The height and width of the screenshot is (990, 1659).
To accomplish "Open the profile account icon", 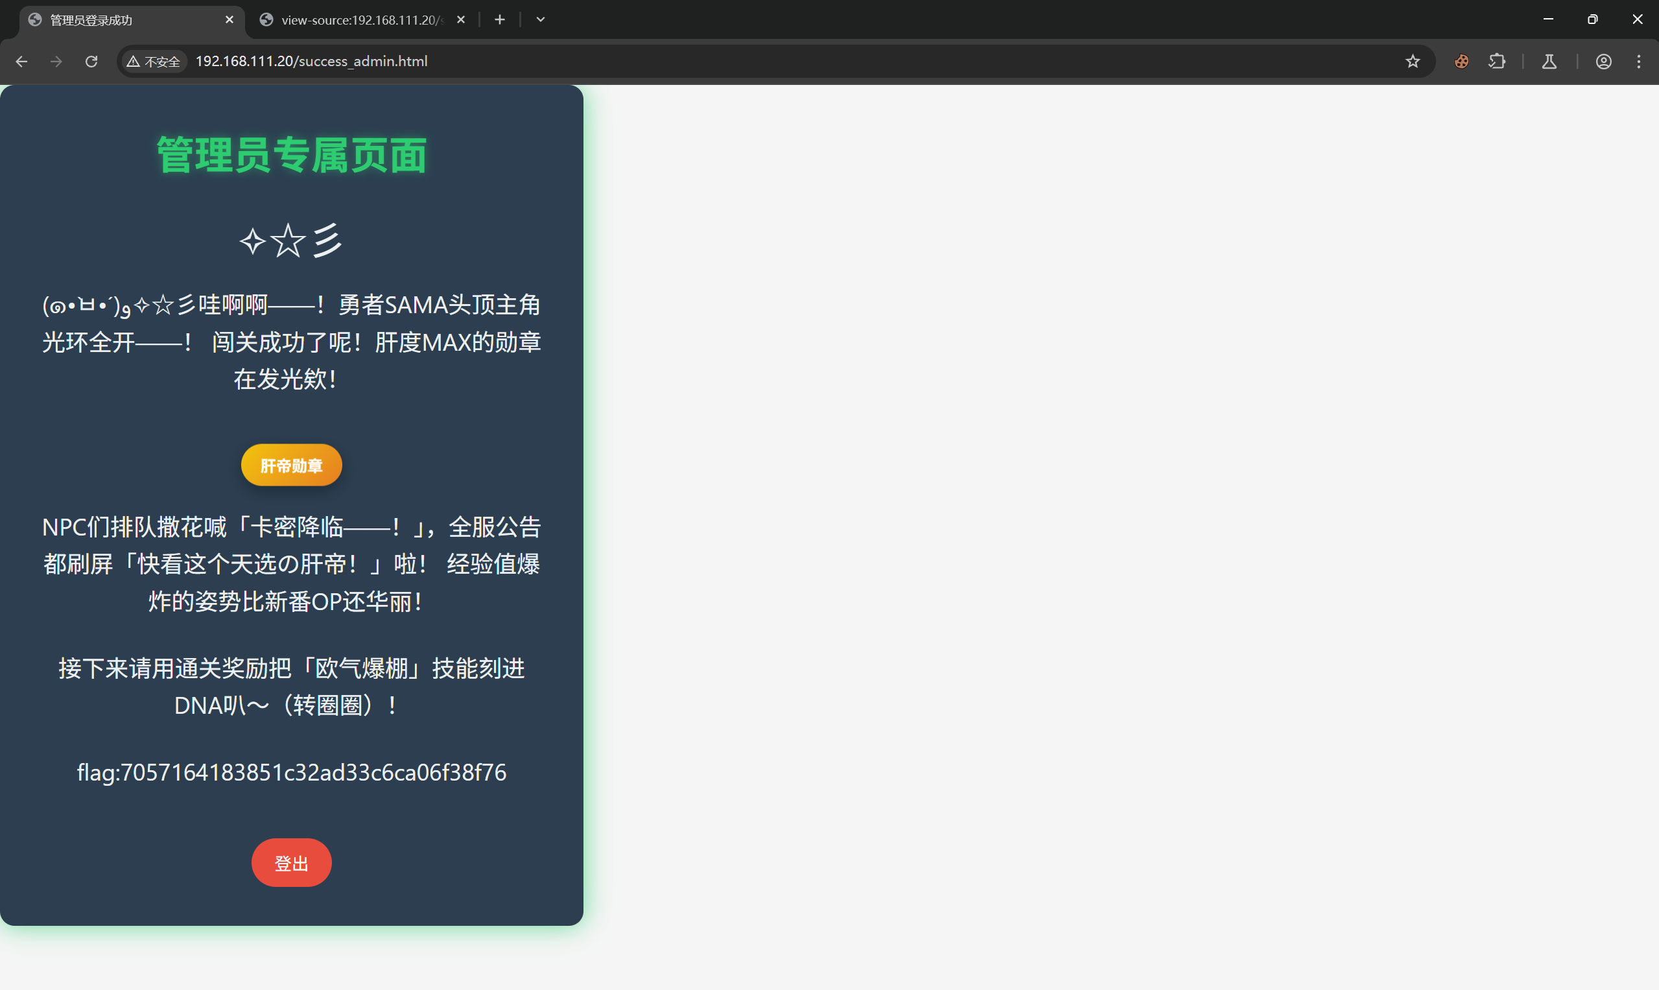I will click(1603, 62).
